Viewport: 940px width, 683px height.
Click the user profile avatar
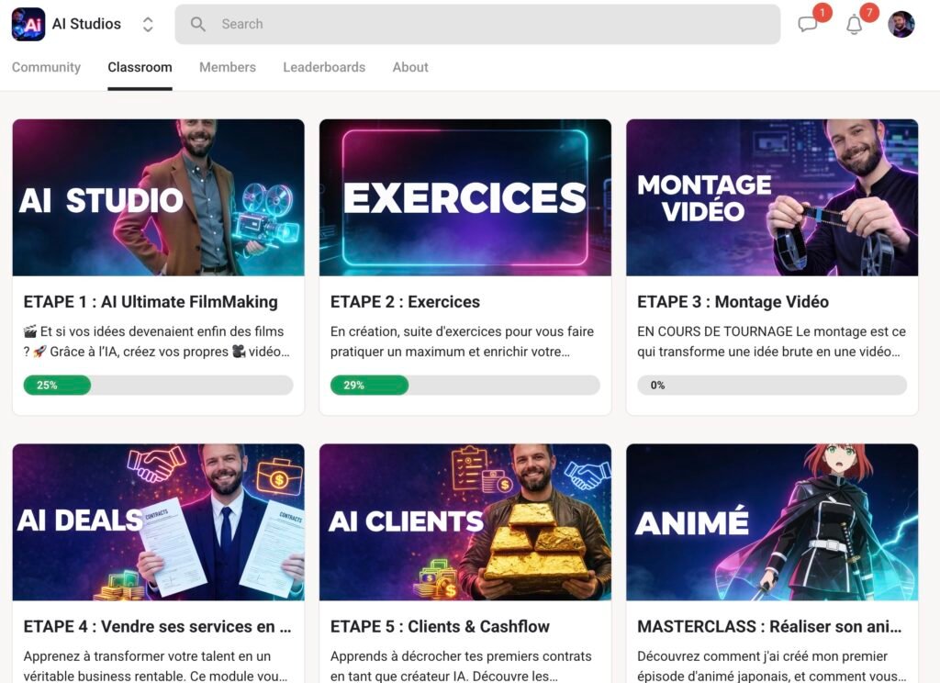pyautogui.click(x=901, y=25)
